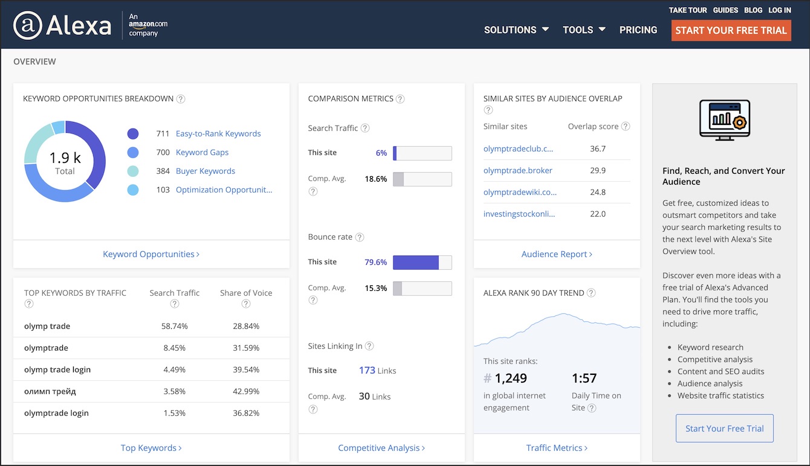Click the Search Traffic metric help icon

[x=365, y=128]
